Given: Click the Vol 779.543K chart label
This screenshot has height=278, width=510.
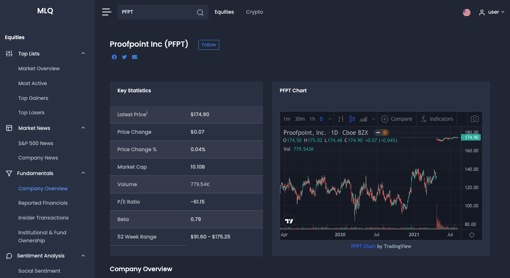Looking at the screenshot, I should point(299,149).
